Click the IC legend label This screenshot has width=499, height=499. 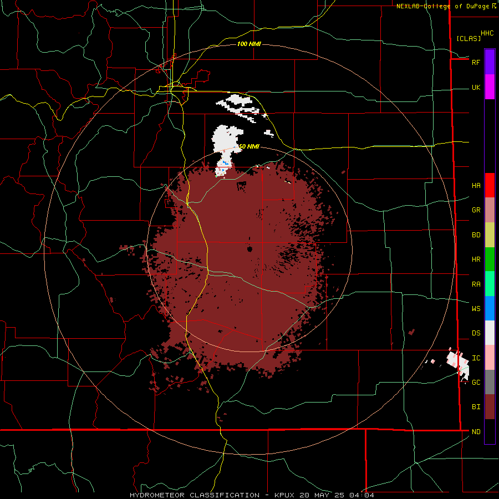(x=476, y=358)
